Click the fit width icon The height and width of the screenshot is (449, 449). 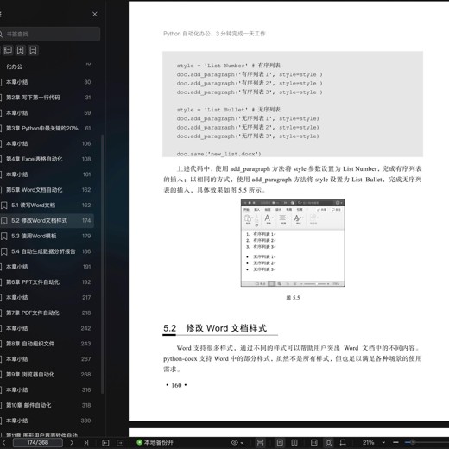(260, 442)
